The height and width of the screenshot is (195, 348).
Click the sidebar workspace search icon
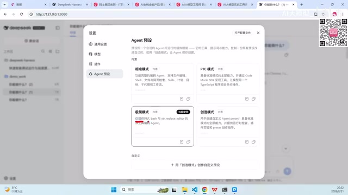click(43, 51)
